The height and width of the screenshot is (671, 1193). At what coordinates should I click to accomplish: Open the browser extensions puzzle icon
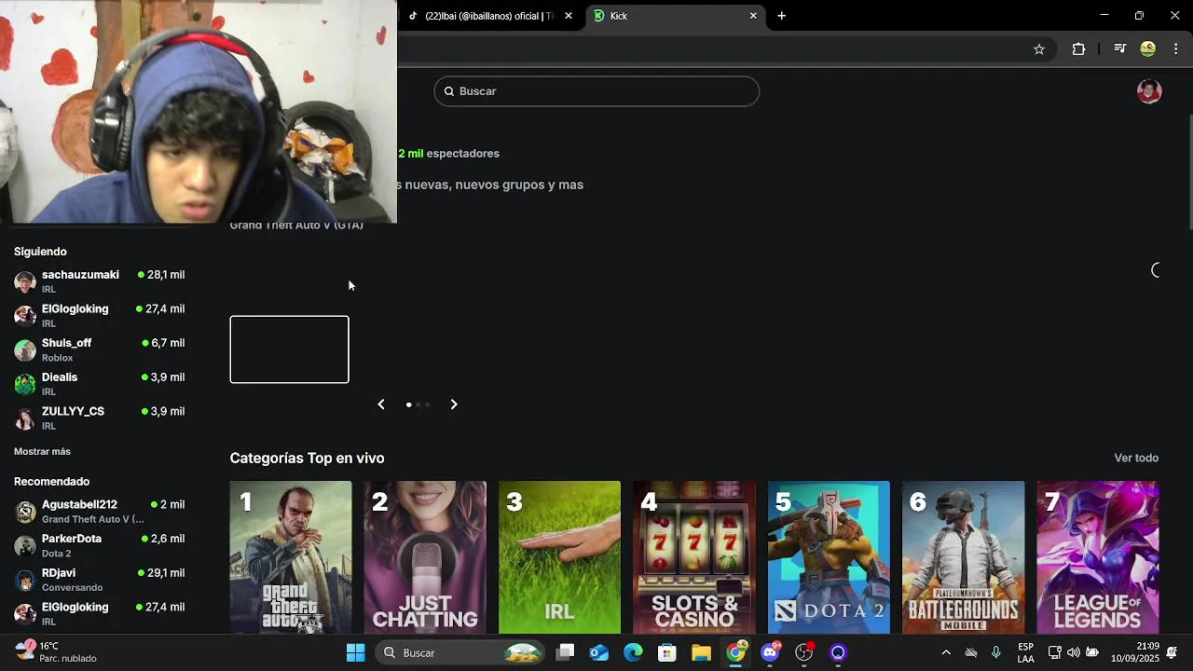(1078, 49)
